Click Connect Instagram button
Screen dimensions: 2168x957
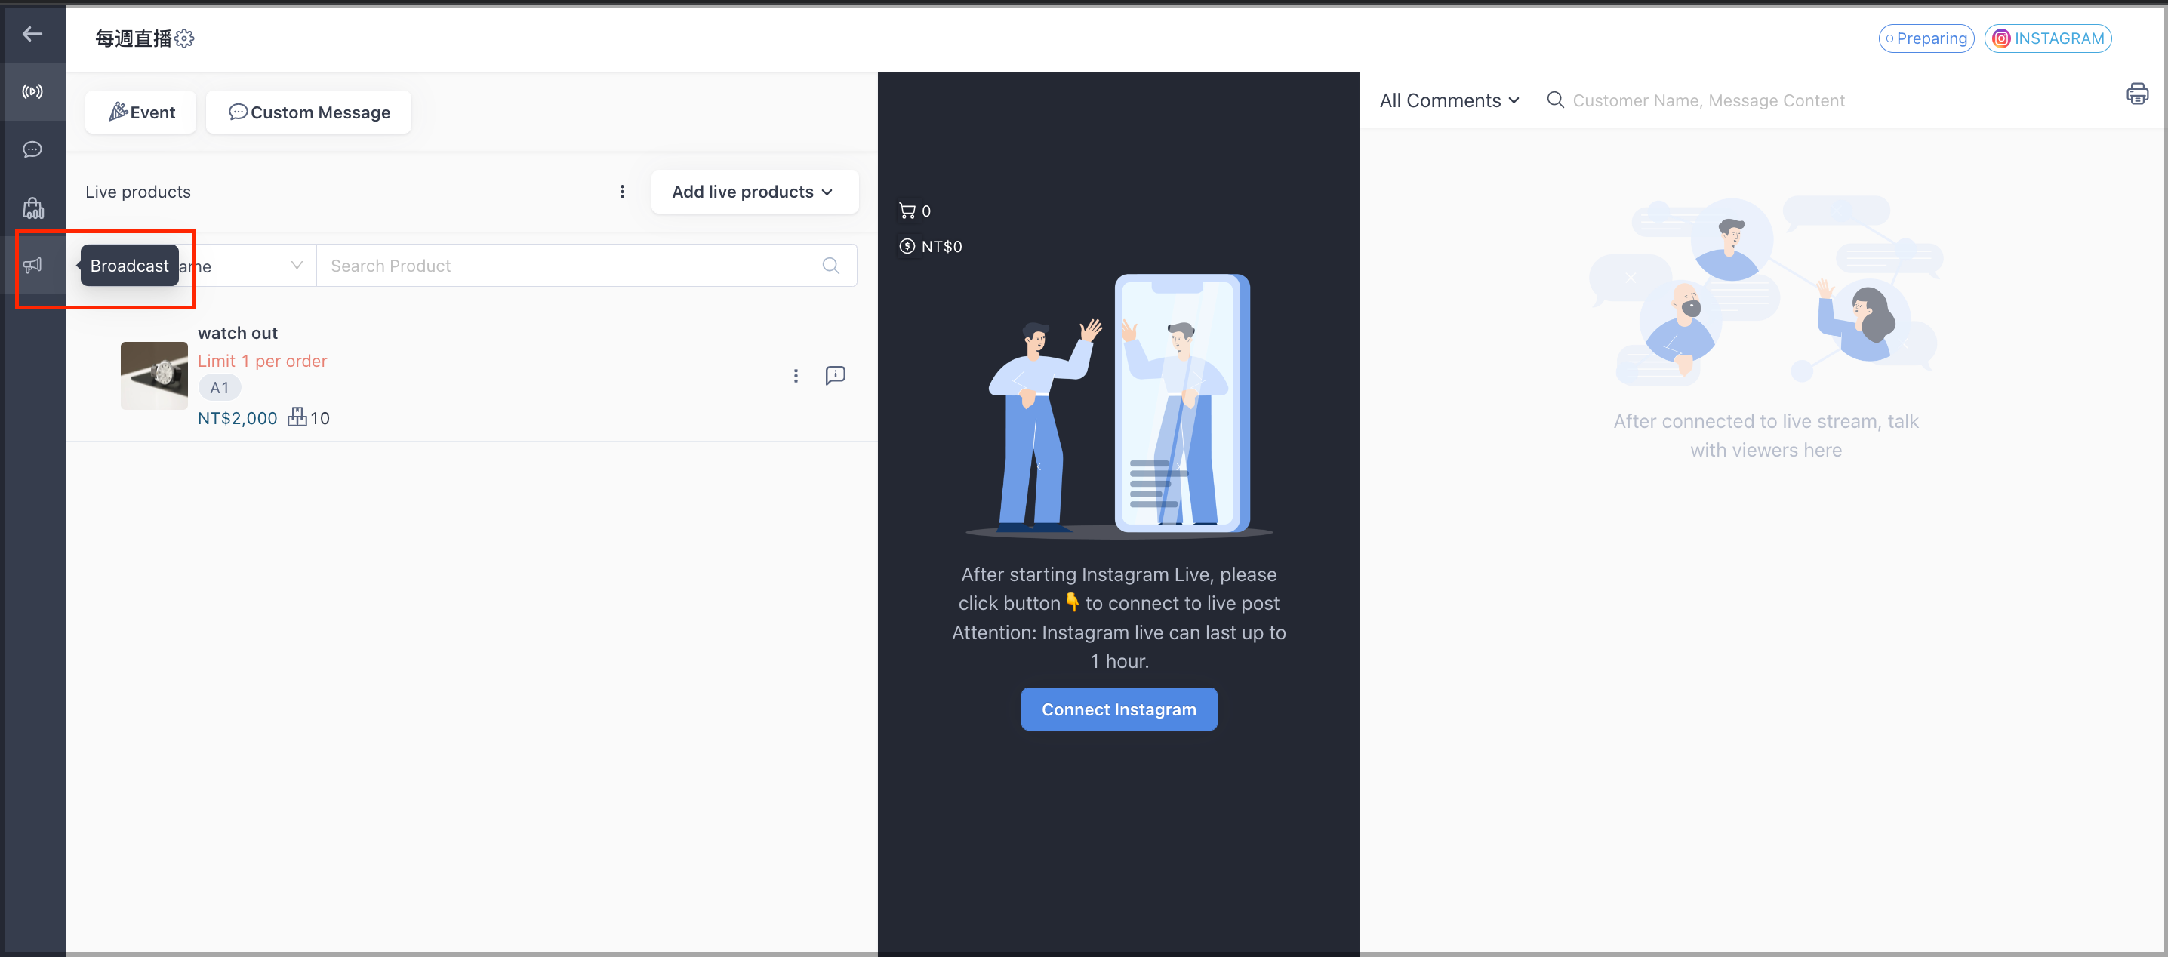point(1119,709)
